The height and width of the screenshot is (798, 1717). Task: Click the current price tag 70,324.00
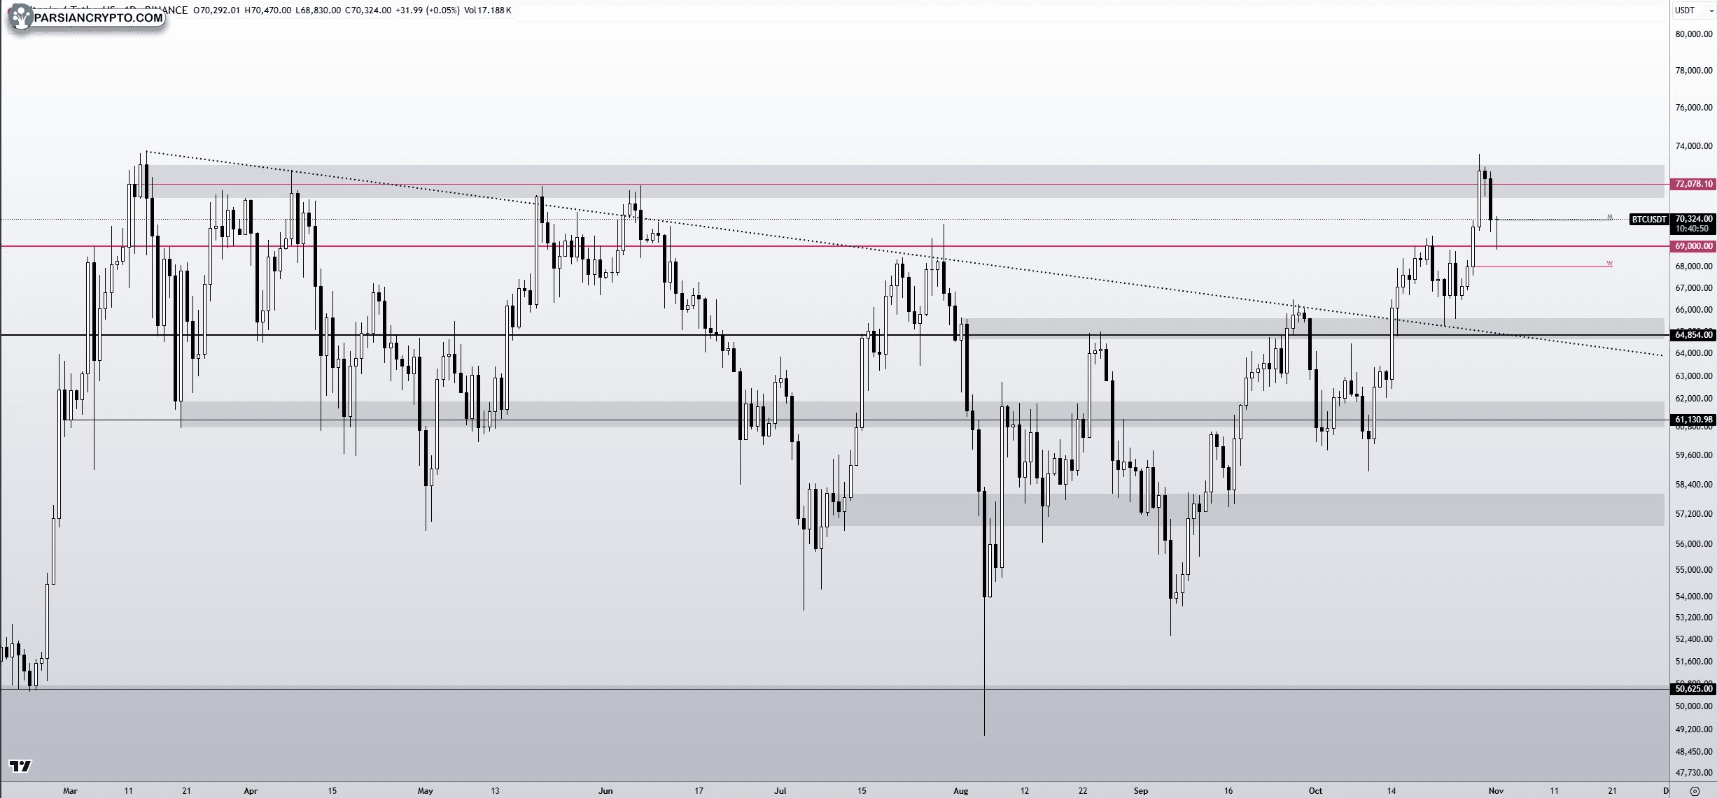point(1693,219)
